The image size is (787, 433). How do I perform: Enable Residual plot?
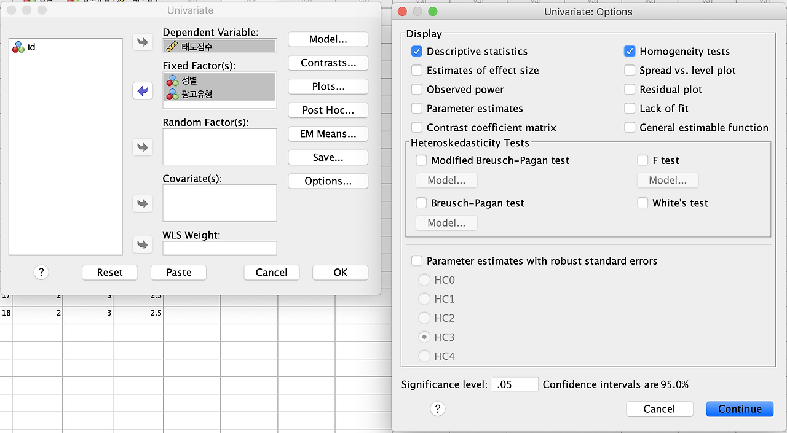click(x=630, y=90)
